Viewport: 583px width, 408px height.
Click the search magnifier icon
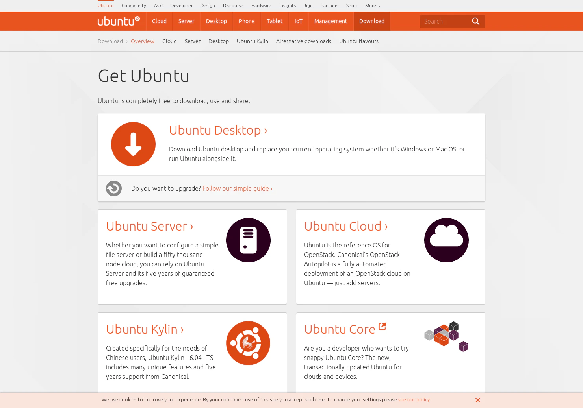click(476, 21)
